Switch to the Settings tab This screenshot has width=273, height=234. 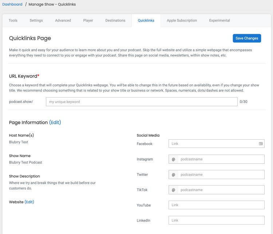pyautogui.click(x=36, y=20)
